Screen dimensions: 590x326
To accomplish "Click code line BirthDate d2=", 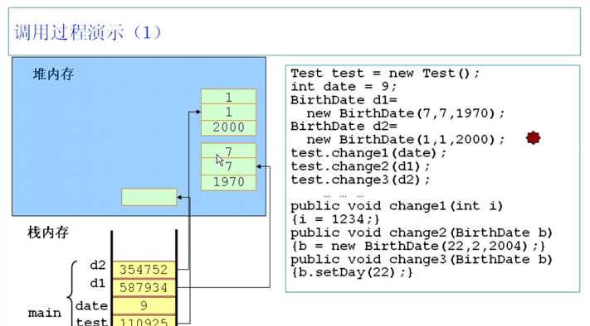I will 344,127.
